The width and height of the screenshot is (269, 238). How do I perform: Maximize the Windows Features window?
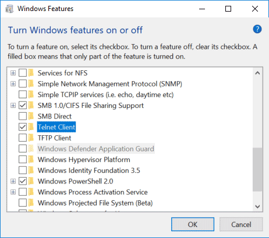228,9
